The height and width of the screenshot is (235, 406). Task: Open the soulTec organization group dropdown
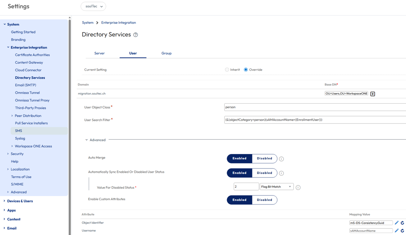coord(93,6)
